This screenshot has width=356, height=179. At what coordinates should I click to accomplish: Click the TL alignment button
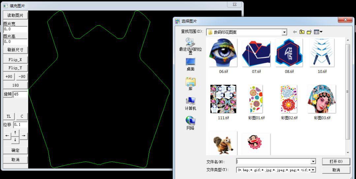pyautogui.click(x=9, y=116)
